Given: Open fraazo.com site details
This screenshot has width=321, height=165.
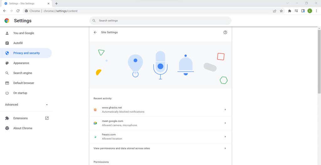Looking at the screenshot, I should click(x=160, y=137).
